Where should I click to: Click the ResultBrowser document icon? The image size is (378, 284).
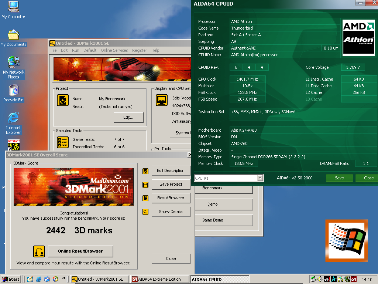[x=145, y=198]
